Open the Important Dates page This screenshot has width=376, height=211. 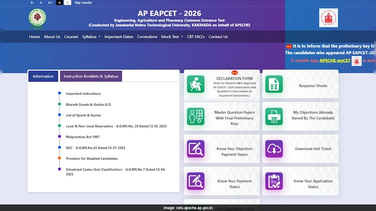click(x=119, y=36)
